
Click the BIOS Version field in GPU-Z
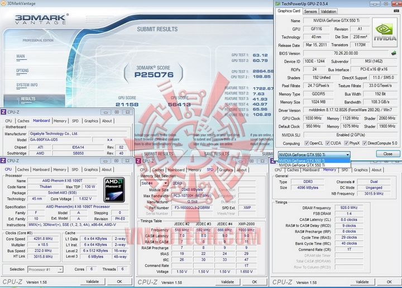pos(346,53)
